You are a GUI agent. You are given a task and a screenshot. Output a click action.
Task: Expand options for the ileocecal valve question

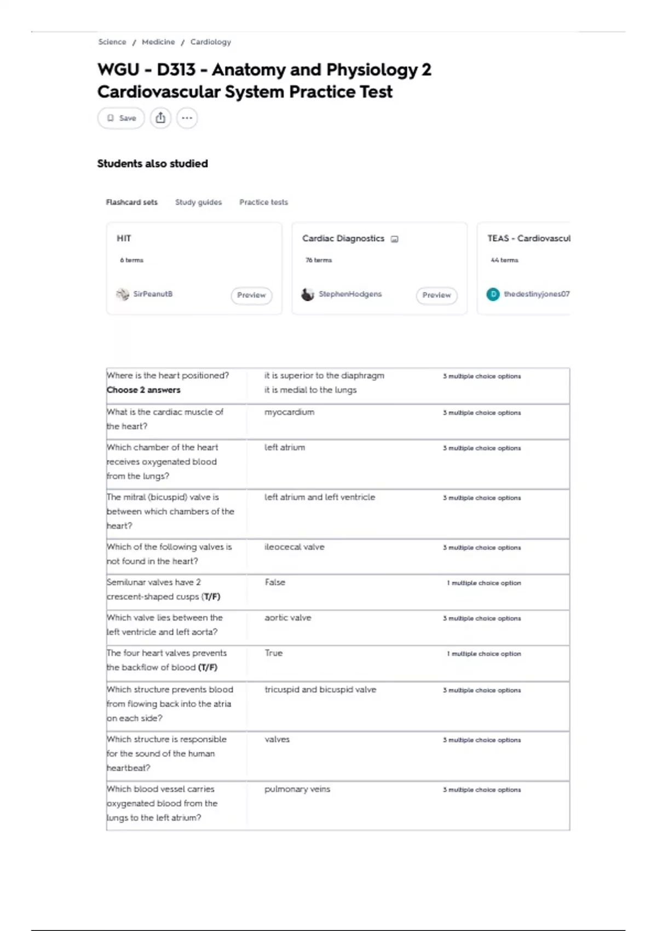coord(482,548)
